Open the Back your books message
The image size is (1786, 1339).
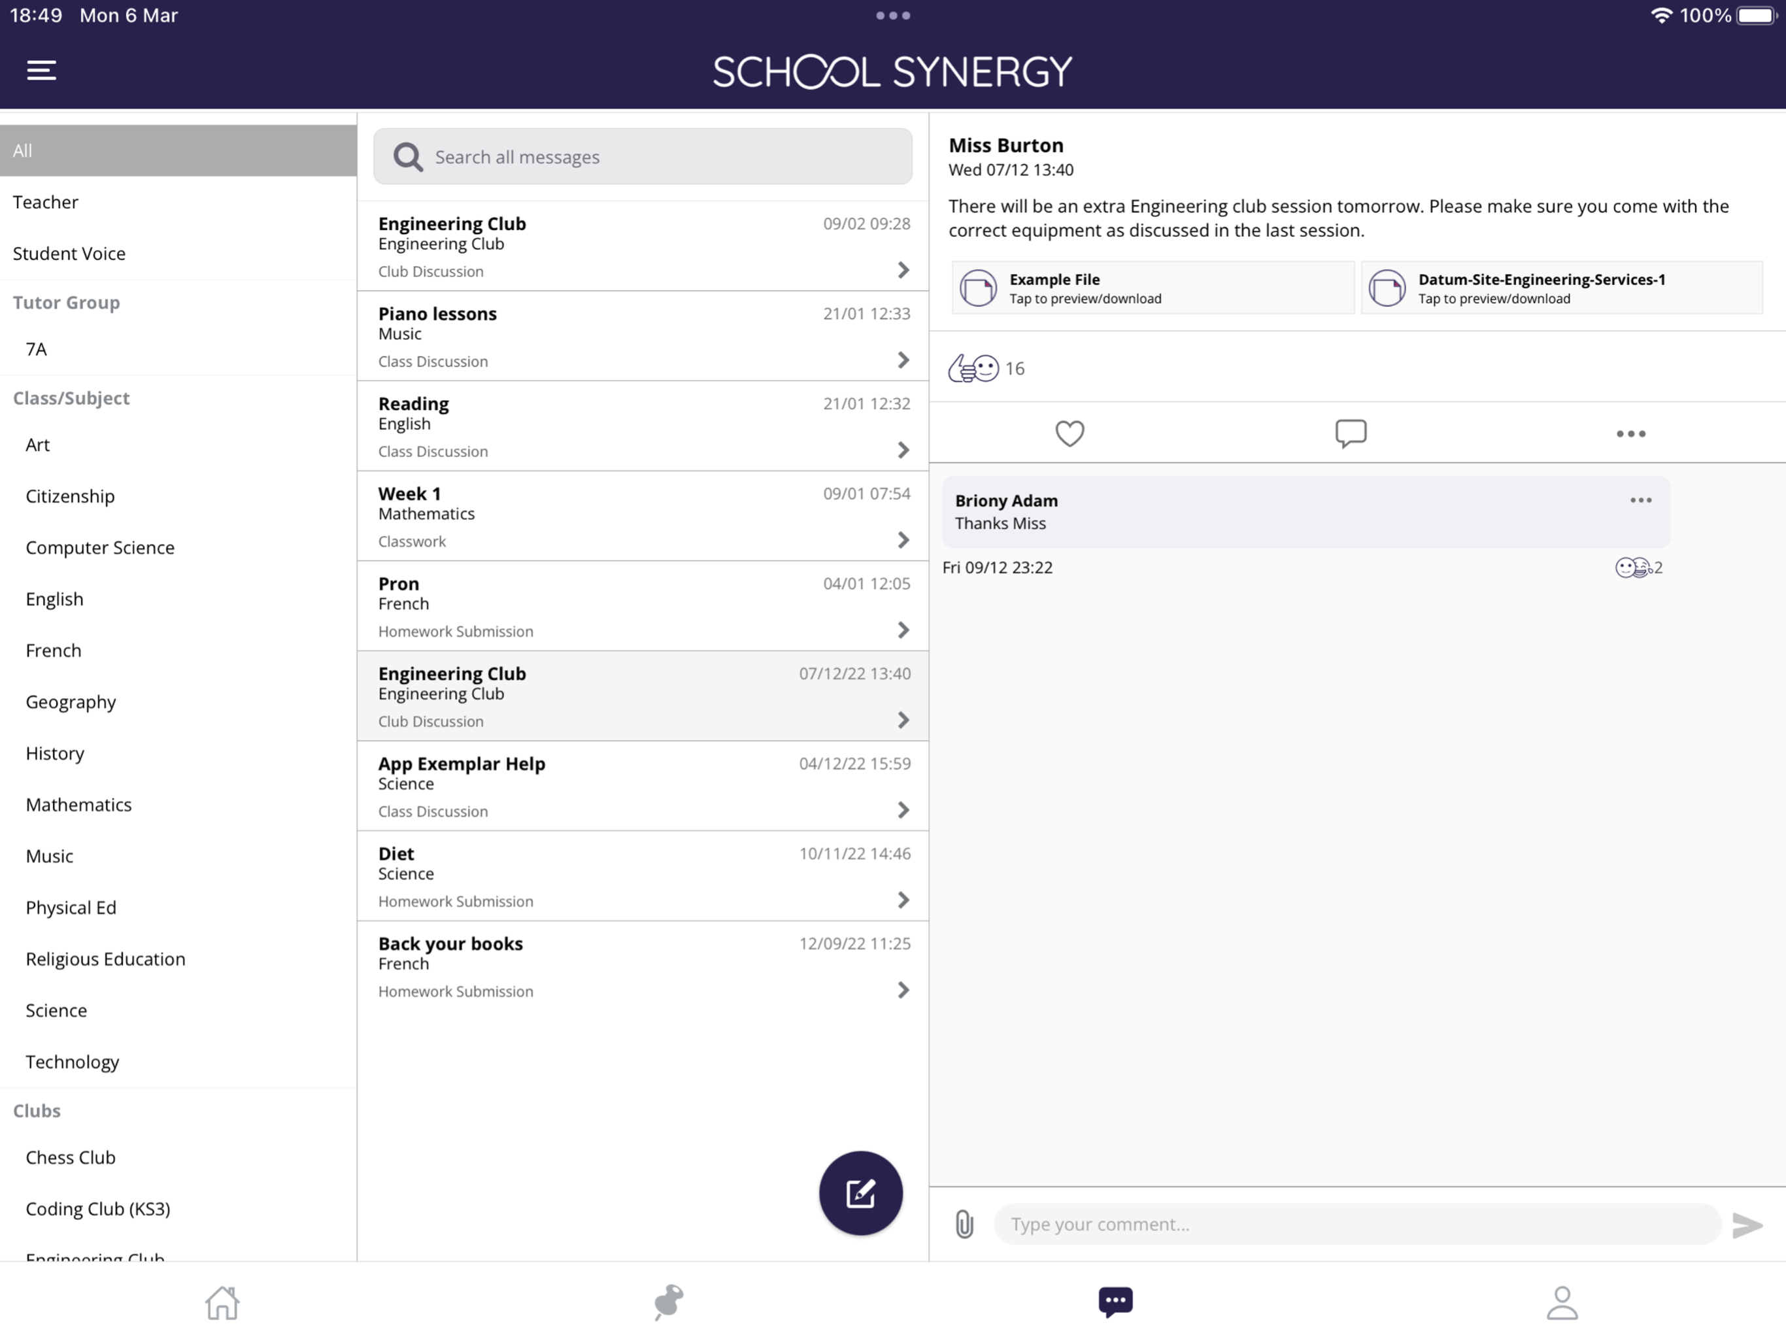[643, 966]
